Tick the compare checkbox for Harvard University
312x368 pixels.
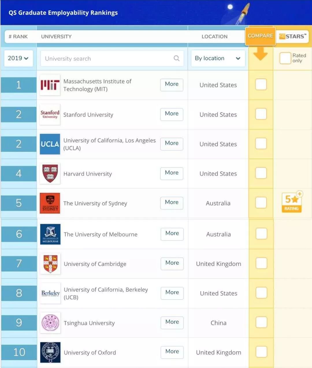(x=261, y=173)
